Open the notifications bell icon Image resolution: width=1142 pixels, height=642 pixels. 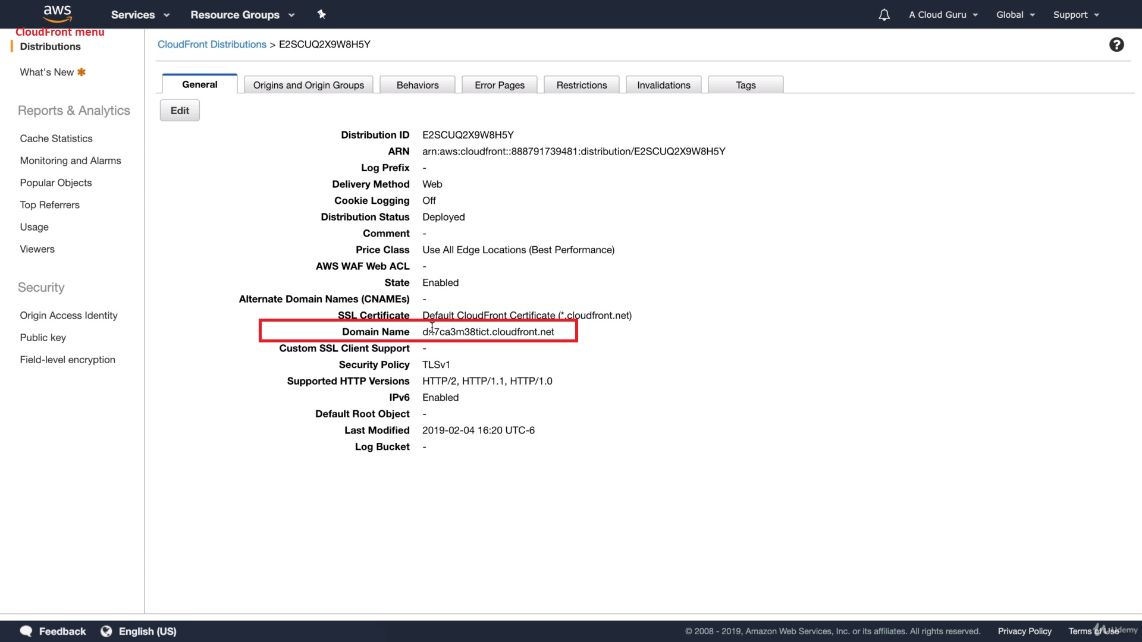tap(884, 15)
